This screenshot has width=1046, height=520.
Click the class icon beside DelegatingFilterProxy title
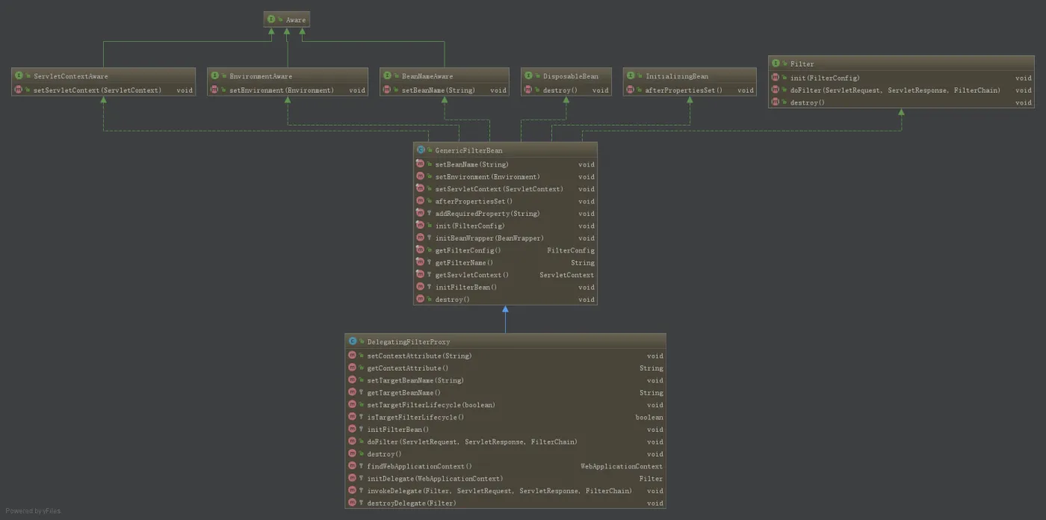(353, 341)
